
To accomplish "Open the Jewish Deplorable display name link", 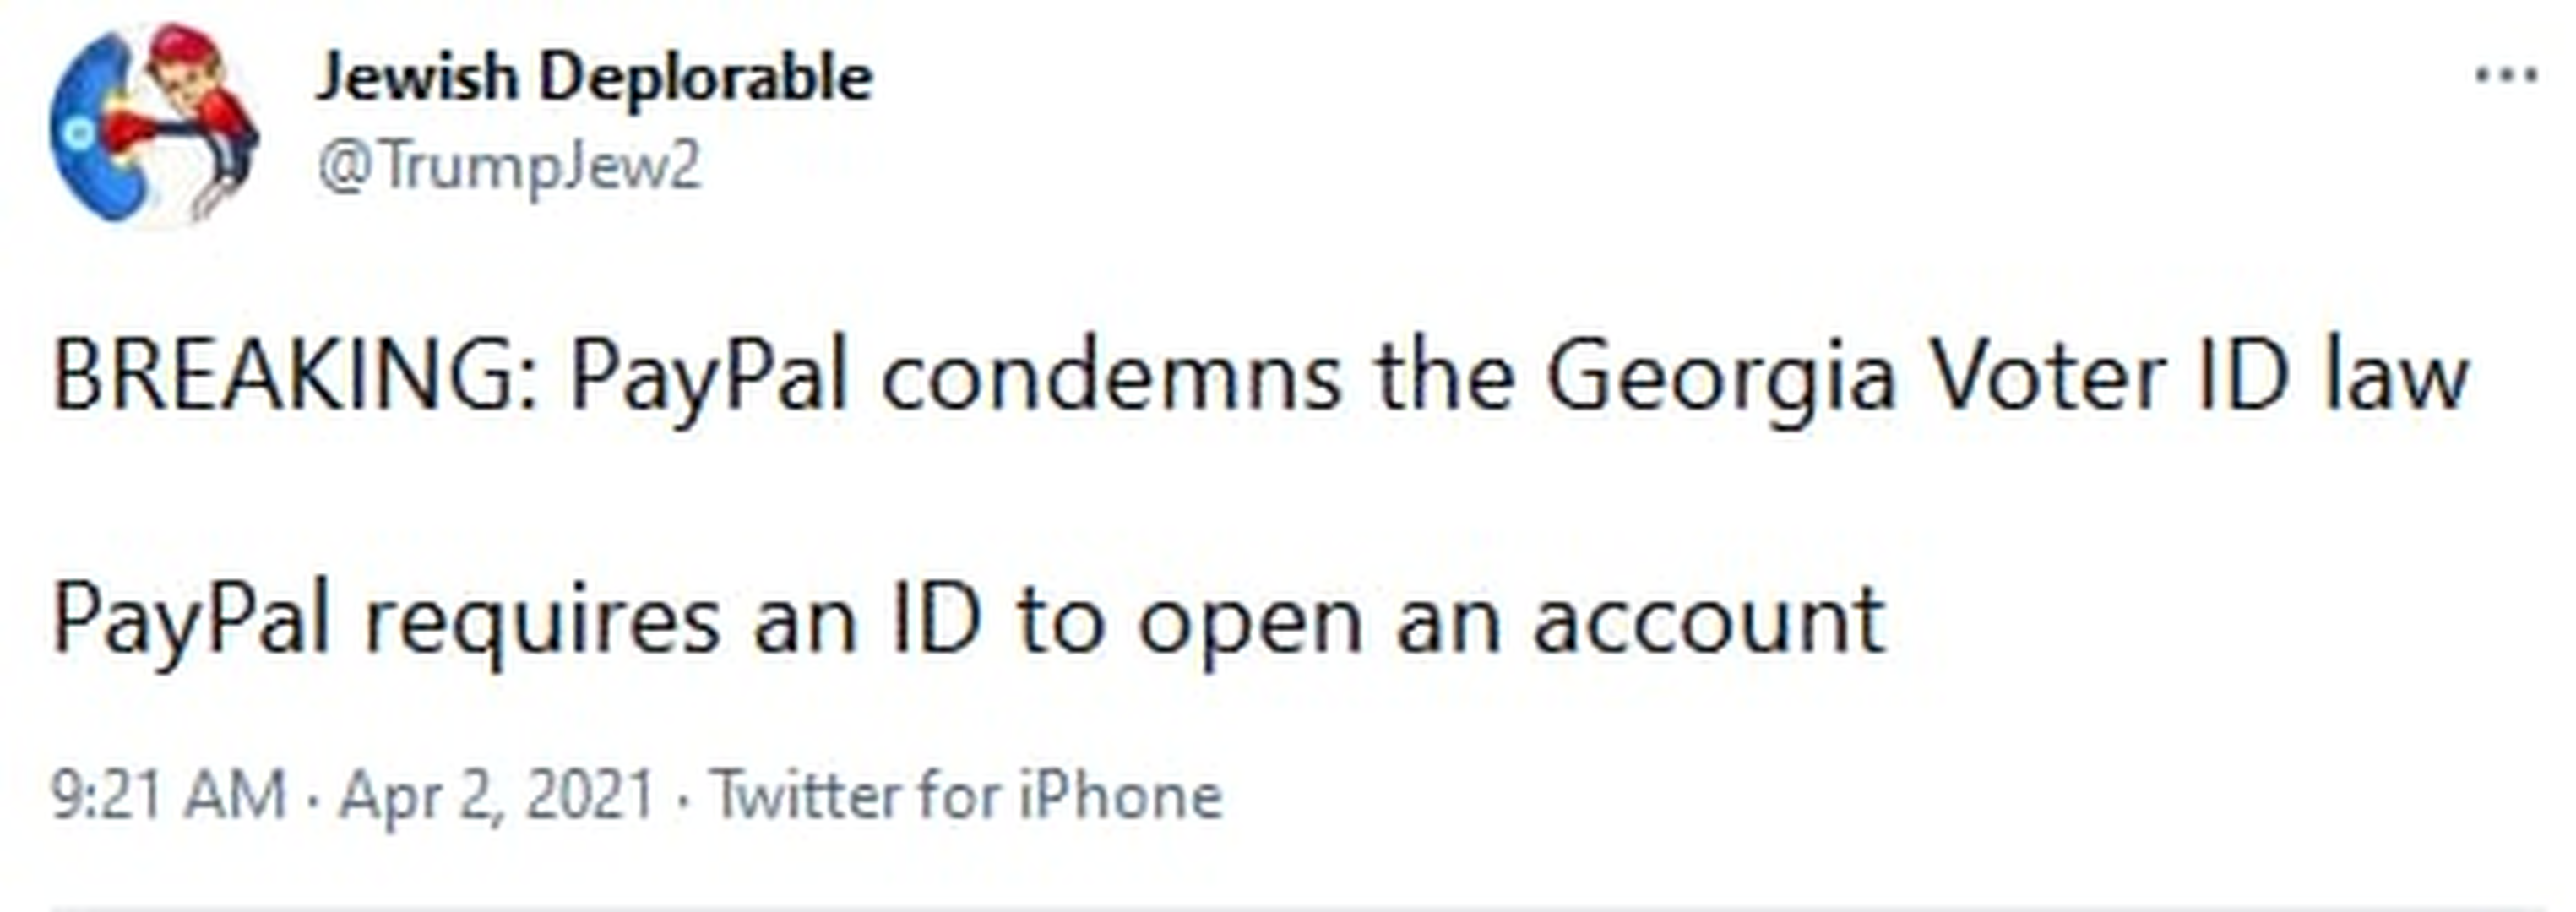I will (594, 77).
